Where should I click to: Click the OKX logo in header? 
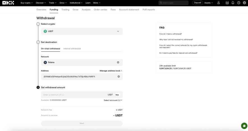[8, 3]
